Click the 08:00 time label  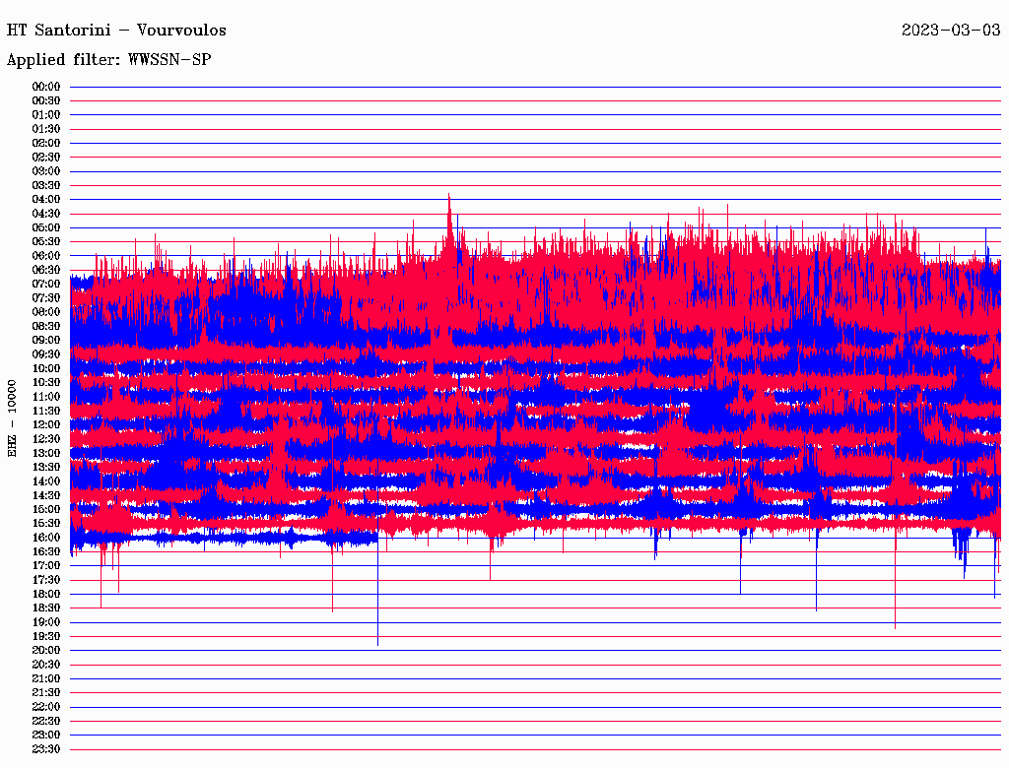pyautogui.click(x=46, y=312)
